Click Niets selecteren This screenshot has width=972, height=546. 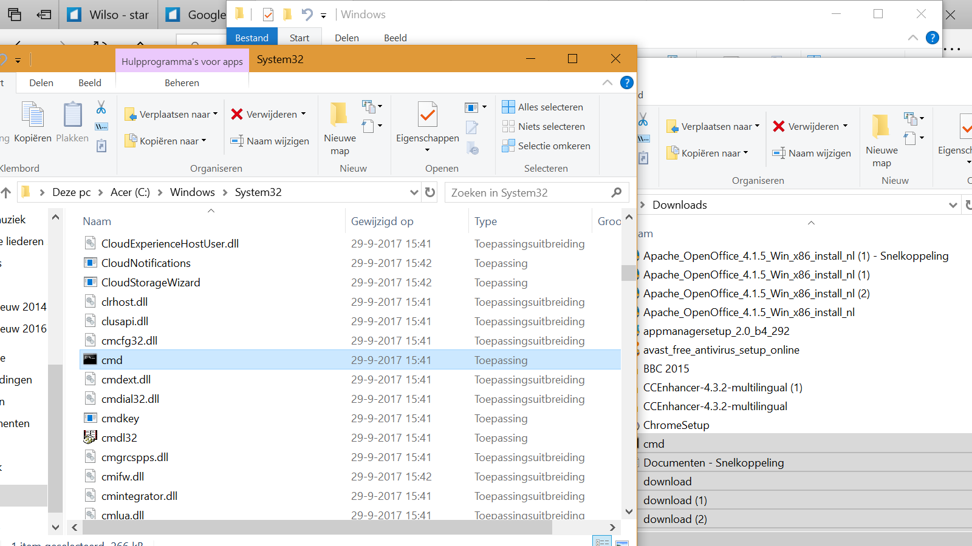coord(544,126)
